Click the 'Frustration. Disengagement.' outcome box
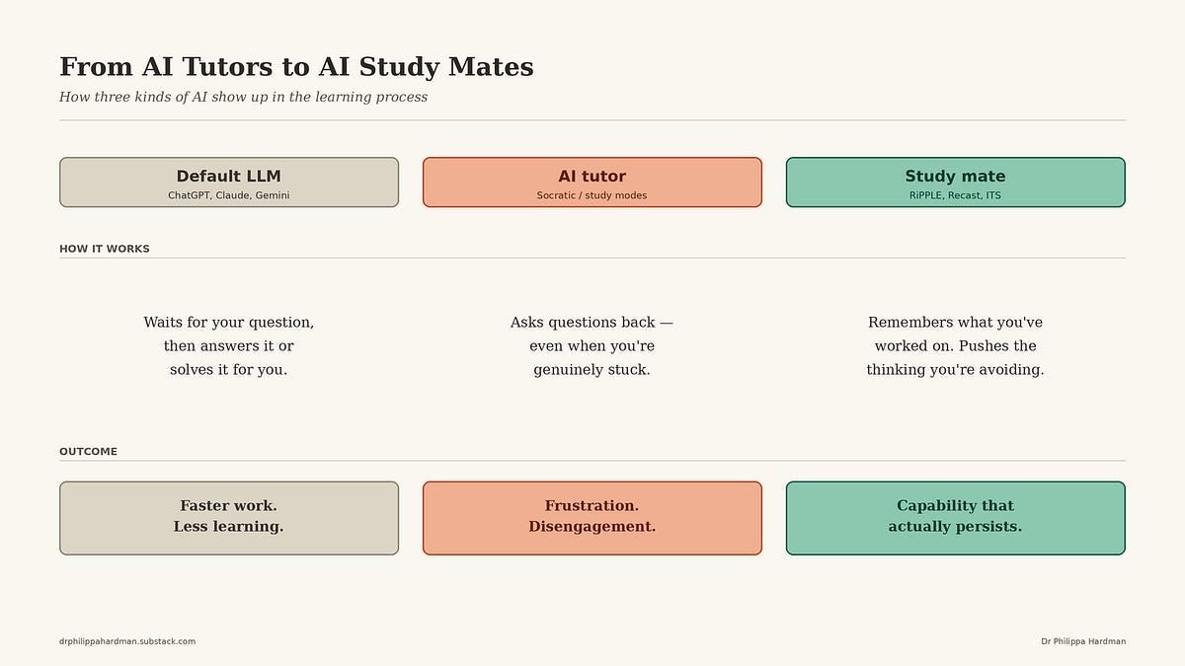The image size is (1185, 666). pos(592,518)
